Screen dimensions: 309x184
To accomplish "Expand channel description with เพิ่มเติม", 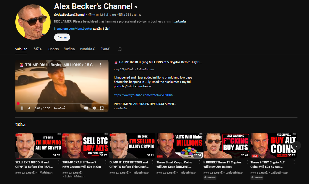I will tap(180, 21).
